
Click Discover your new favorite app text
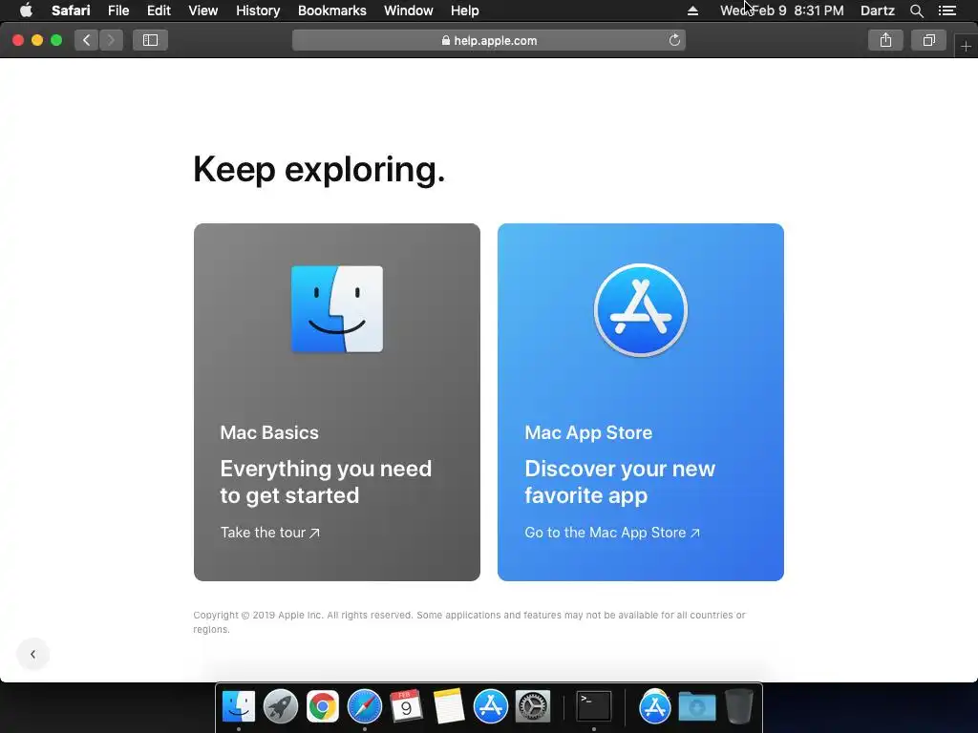620,482
